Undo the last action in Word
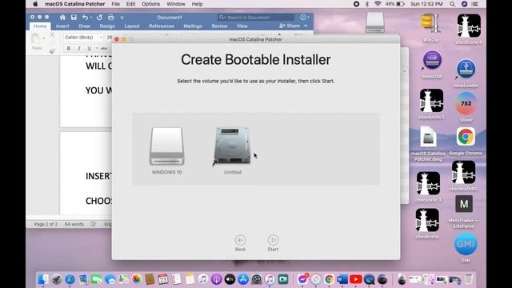The width and height of the screenshot is (512, 288). 86,18
